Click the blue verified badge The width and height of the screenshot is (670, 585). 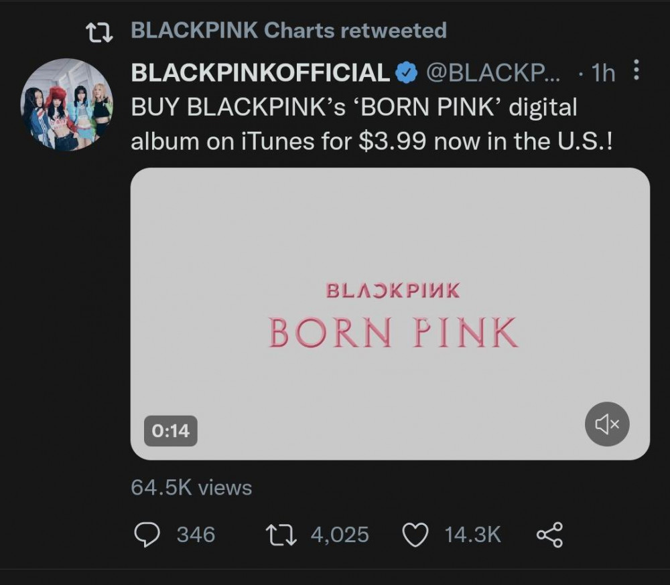(407, 72)
